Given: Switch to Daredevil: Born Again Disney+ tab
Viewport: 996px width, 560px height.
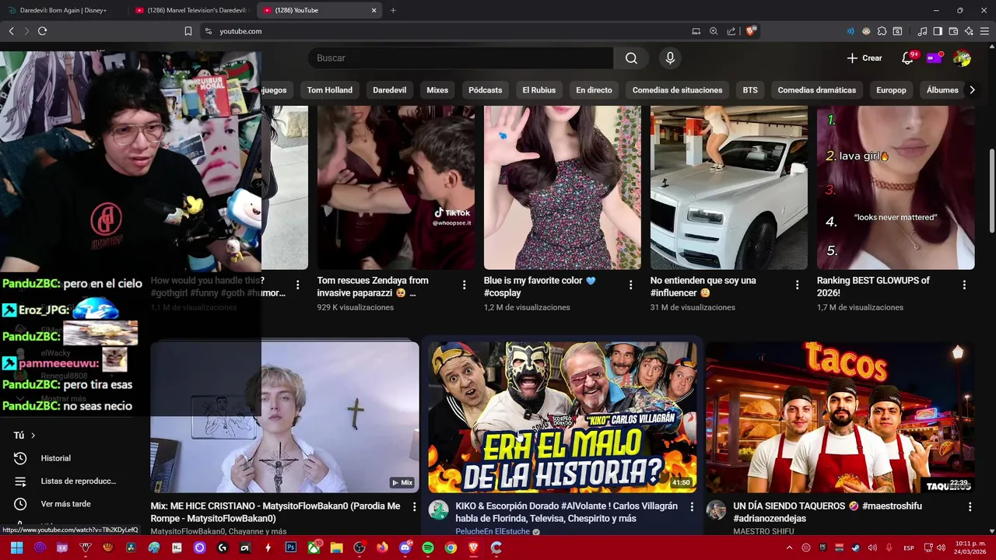Looking at the screenshot, I should tap(64, 10).
